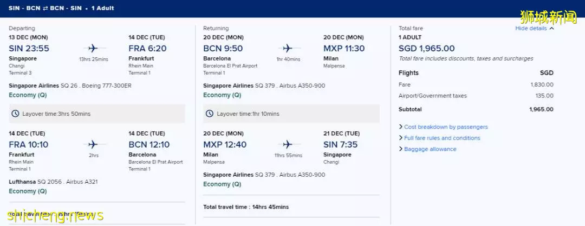Click Economy (Q) under first SQ 379 flight
The width and height of the screenshot is (585, 226).
pos(223,95)
